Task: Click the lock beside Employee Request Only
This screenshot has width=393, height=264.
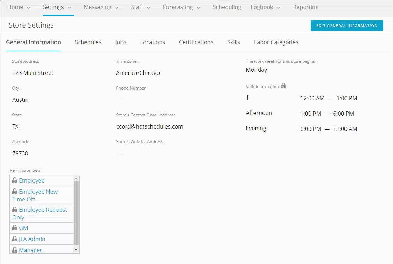Action: [x=14, y=209]
